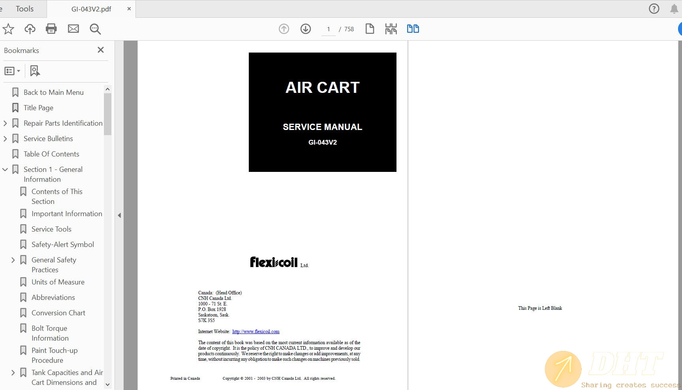
Task: Expand the Repair Parts Identification bookmark
Action: tap(5, 123)
